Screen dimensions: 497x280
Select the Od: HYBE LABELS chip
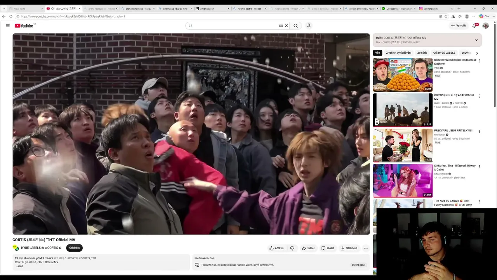pos(444,53)
